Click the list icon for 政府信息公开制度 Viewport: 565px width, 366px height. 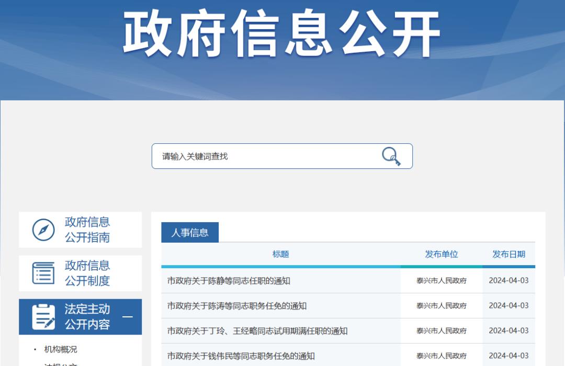pos(43,273)
